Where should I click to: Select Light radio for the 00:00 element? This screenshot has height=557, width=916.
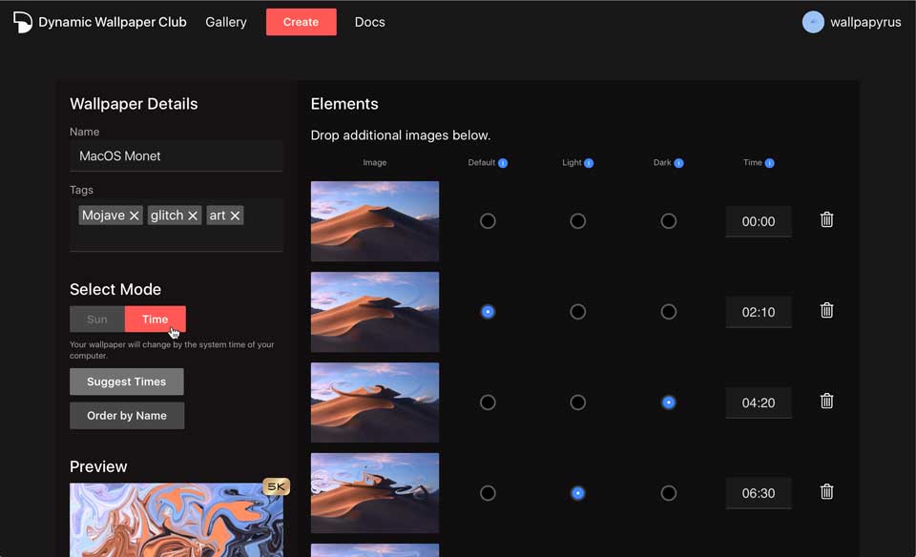click(x=577, y=220)
